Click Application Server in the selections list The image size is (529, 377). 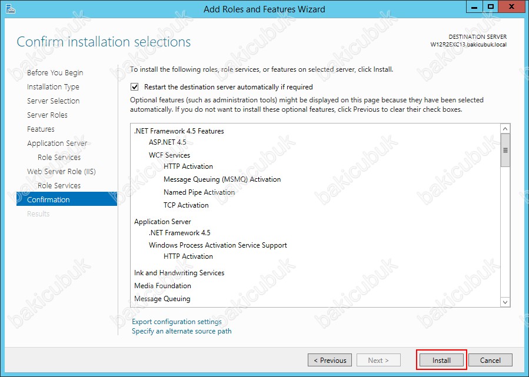pyautogui.click(x=162, y=222)
